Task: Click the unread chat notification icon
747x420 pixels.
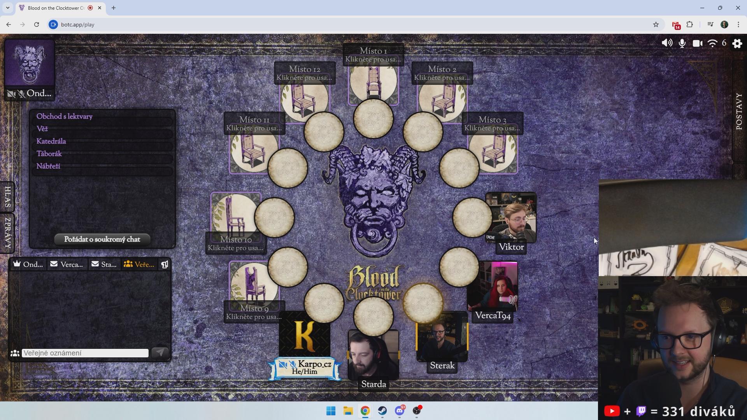Action: click(165, 264)
